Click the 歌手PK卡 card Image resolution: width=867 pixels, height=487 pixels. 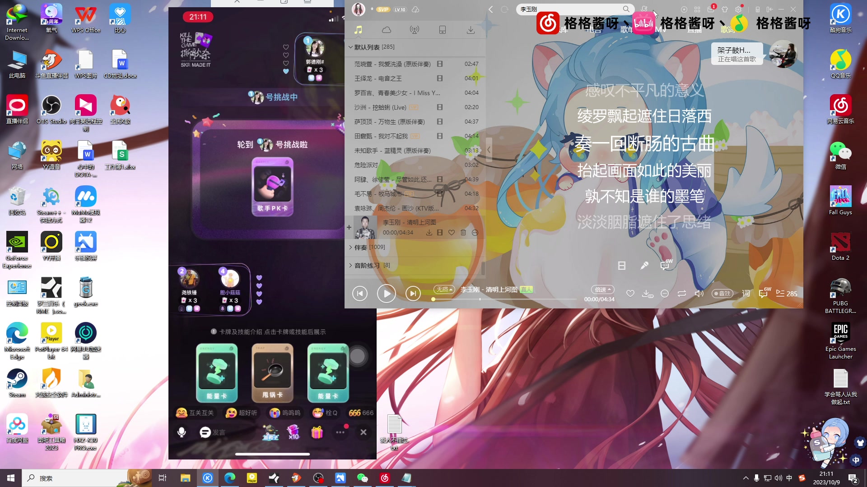pos(272,186)
